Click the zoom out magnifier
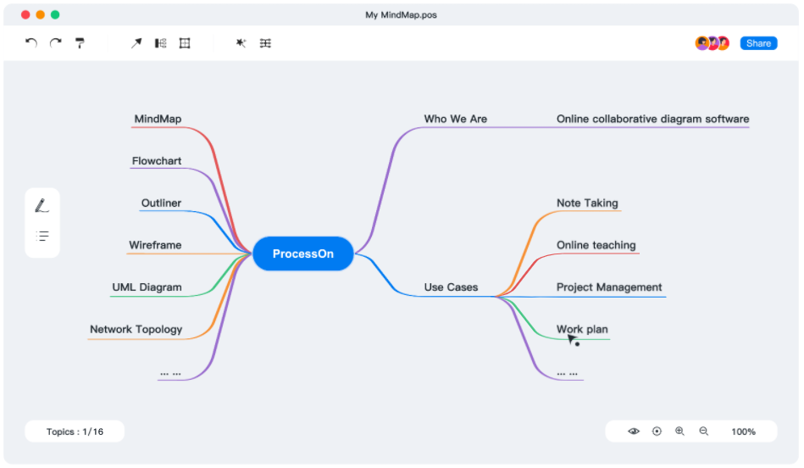Image resolution: width=804 pixels, height=468 pixels. coord(704,431)
